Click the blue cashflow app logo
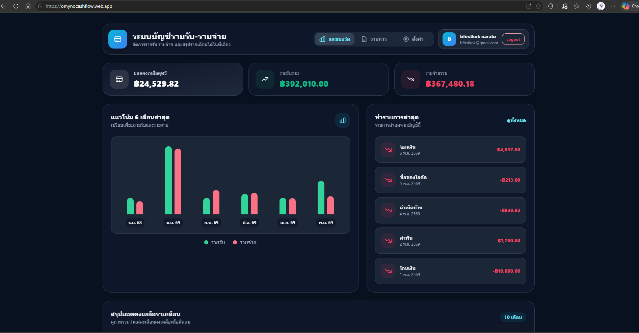Viewport: 639px width, 333px height. [118, 39]
